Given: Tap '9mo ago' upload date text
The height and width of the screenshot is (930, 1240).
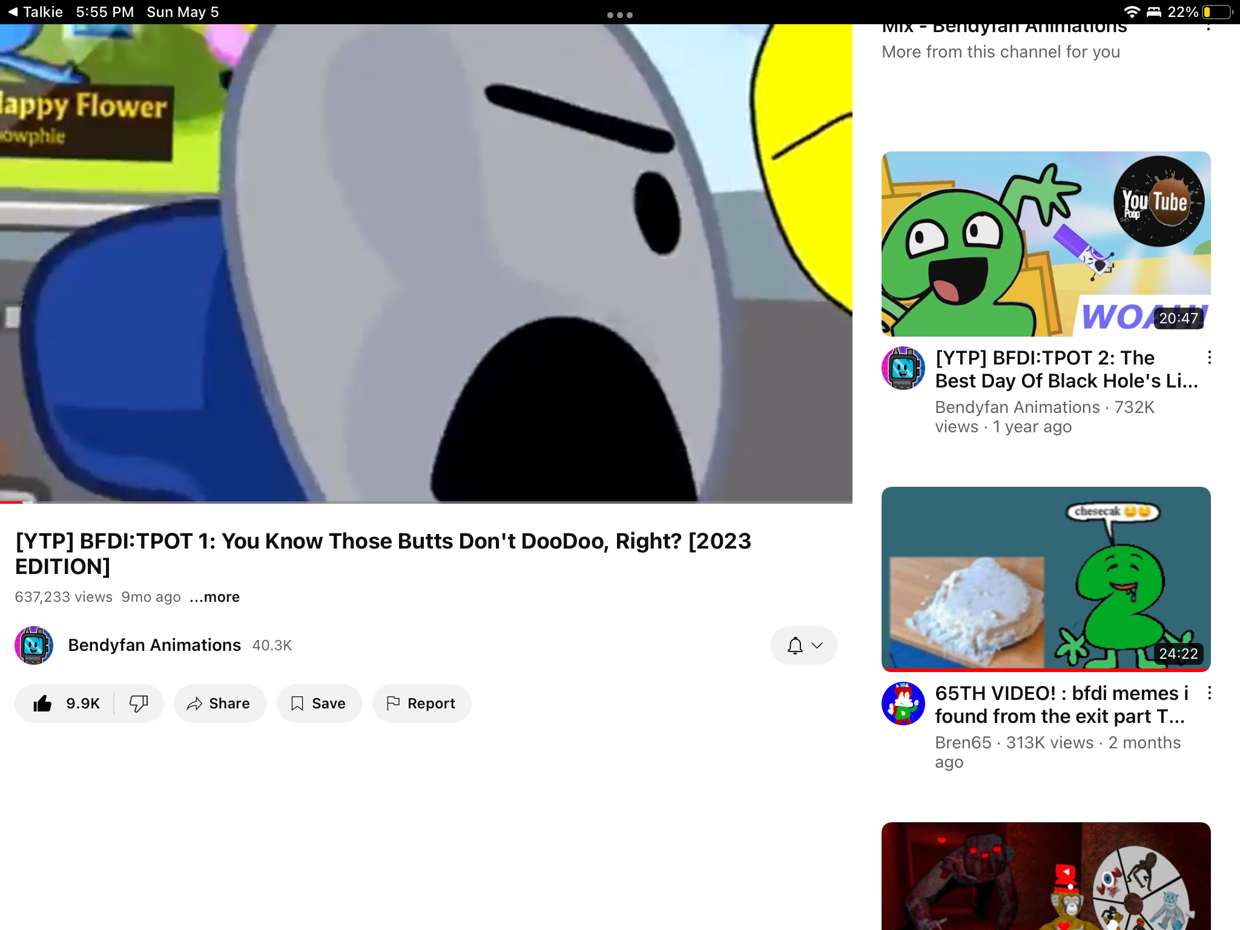Looking at the screenshot, I should [151, 597].
